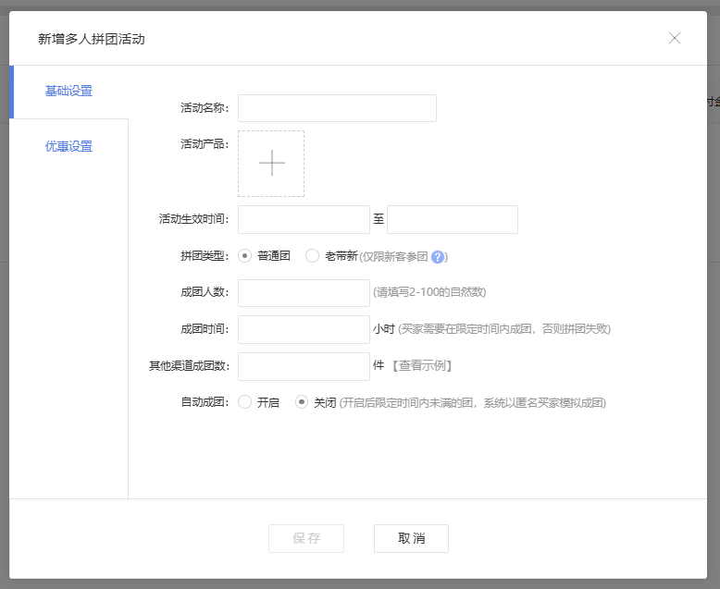Select the 普通团 radio option
720x589 pixels.
click(244, 255)
